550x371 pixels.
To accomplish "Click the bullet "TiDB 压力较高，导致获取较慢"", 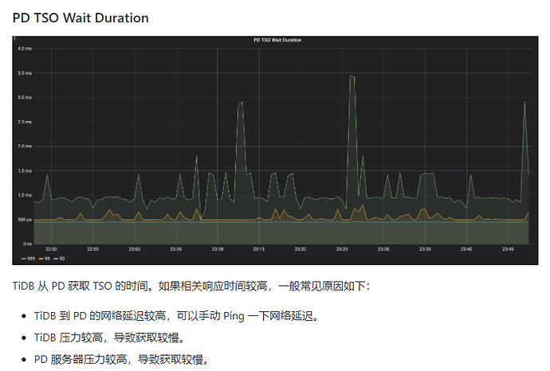I will 109,338.
